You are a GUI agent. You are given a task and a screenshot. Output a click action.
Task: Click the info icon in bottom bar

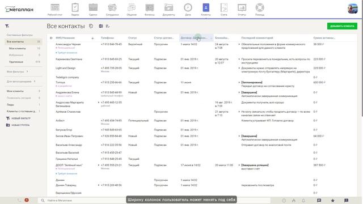click(x=284, y=201)
